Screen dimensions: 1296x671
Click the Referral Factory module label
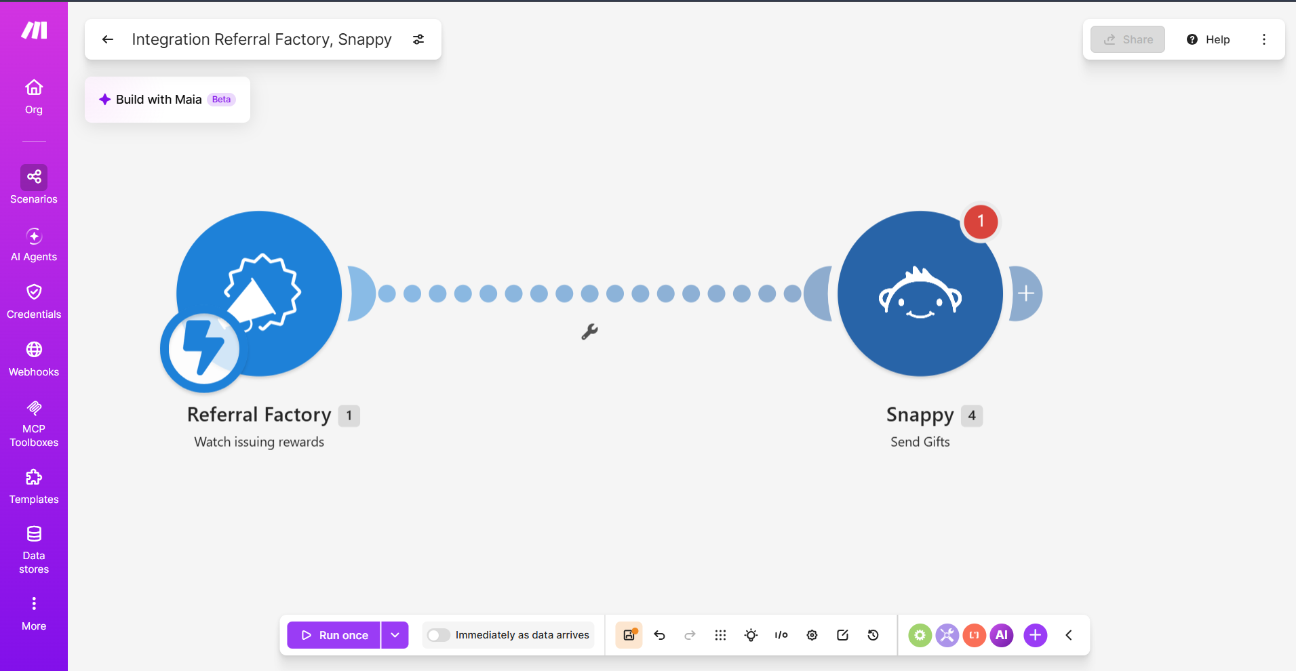point(259,414)
